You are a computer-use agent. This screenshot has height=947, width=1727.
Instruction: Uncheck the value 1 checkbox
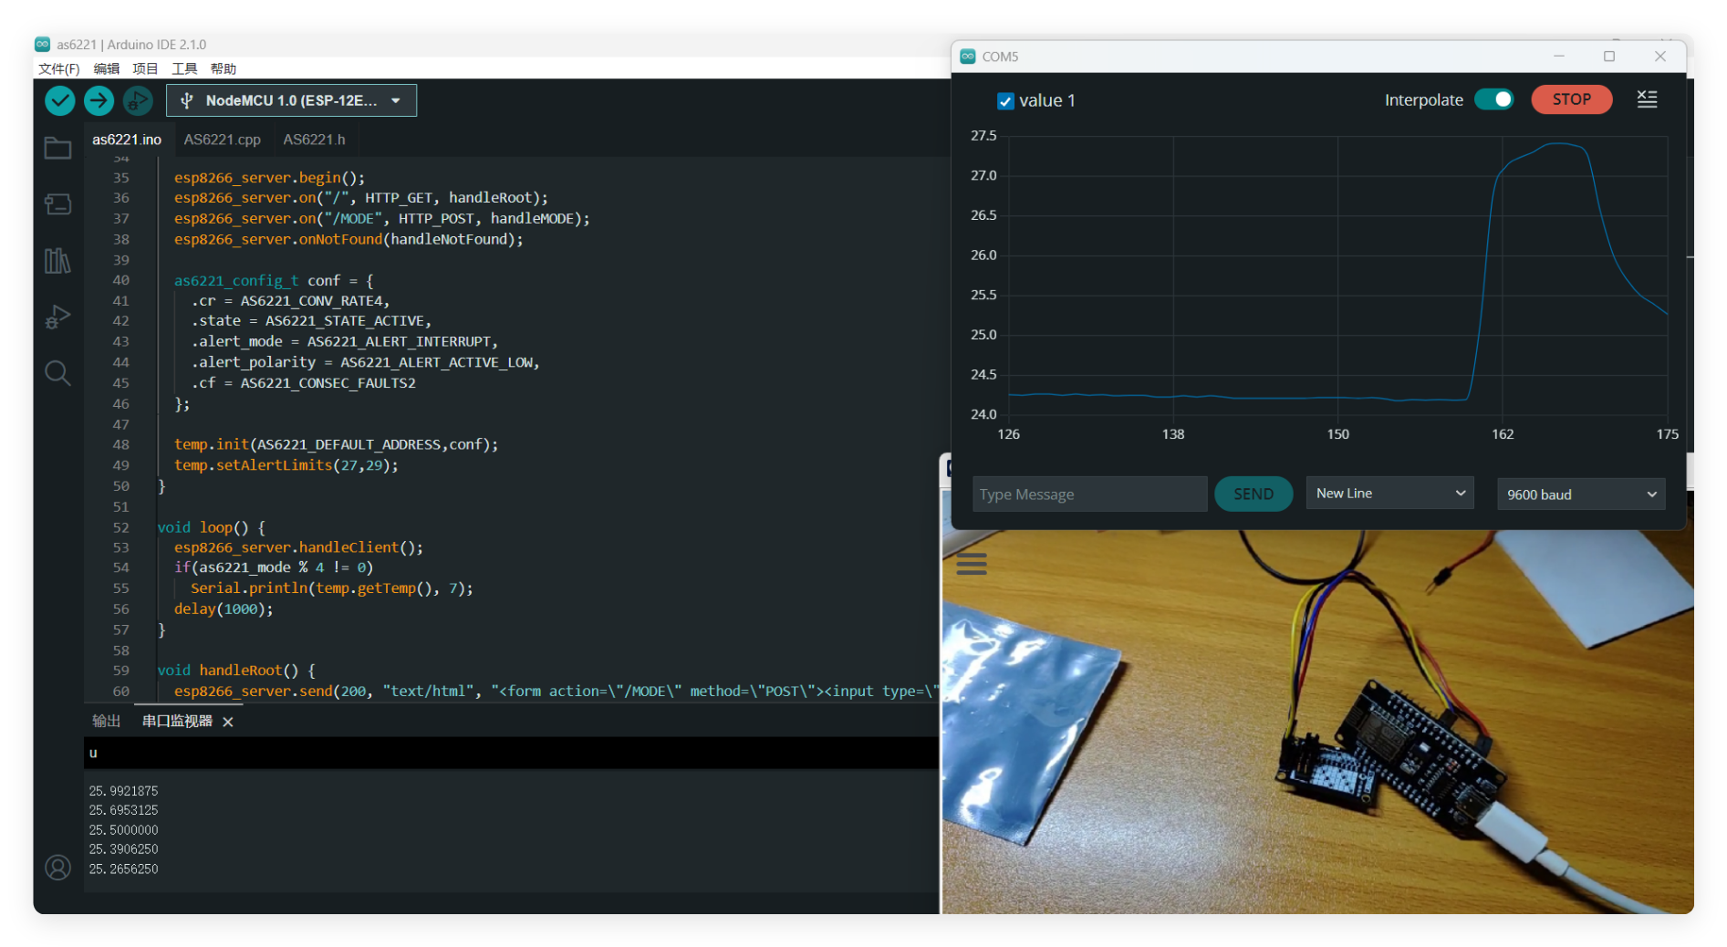pyautogui.click(x=1005, y=101)
